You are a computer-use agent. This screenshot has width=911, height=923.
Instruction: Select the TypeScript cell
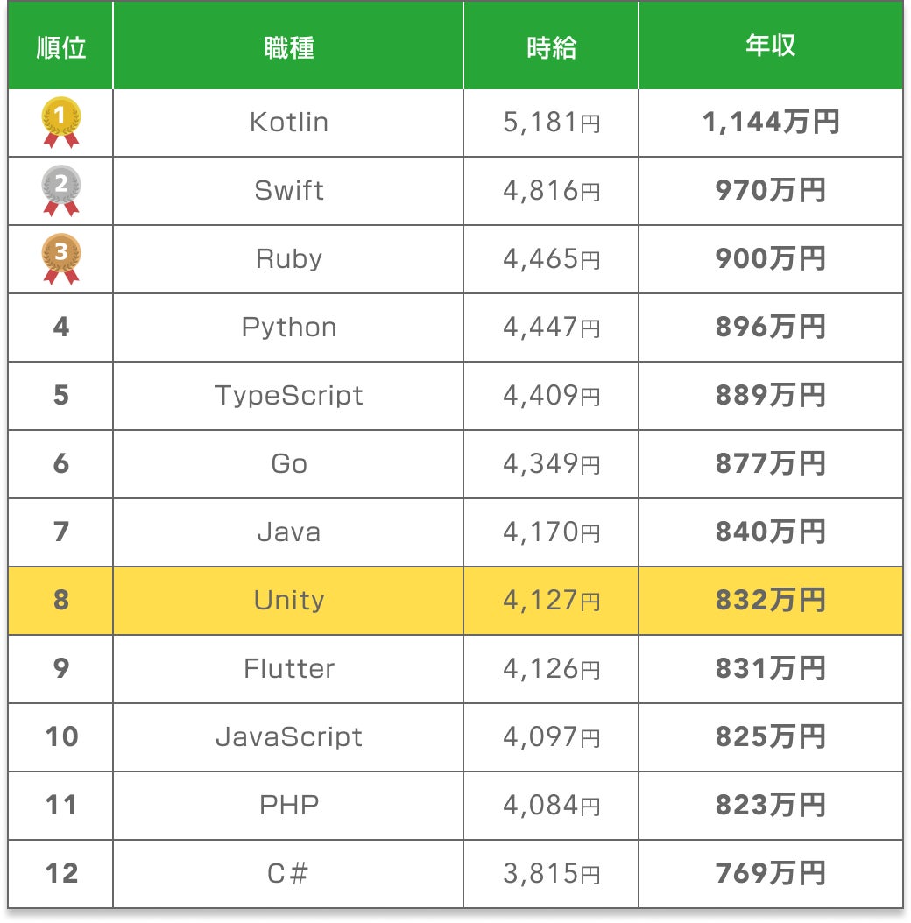point(288,395)
